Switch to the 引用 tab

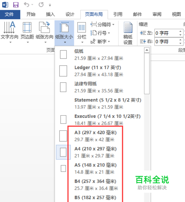pos(118,14)
